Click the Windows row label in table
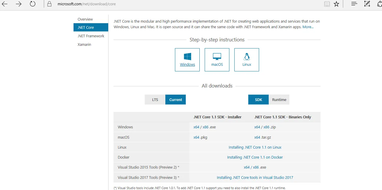382x190 pixels. [125, 127]
